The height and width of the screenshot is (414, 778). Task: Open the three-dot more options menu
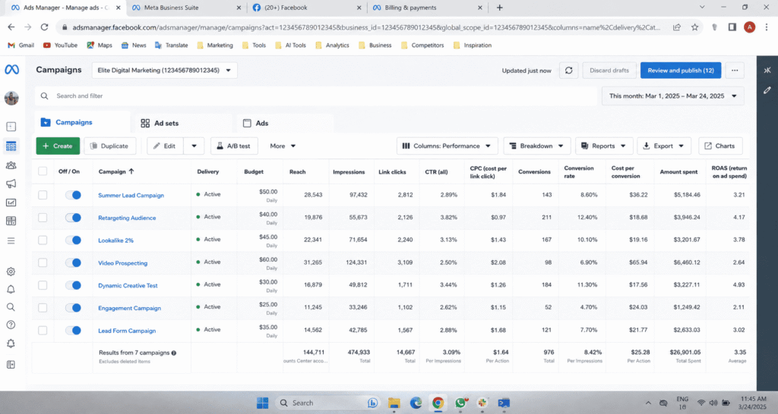[735, 71]
